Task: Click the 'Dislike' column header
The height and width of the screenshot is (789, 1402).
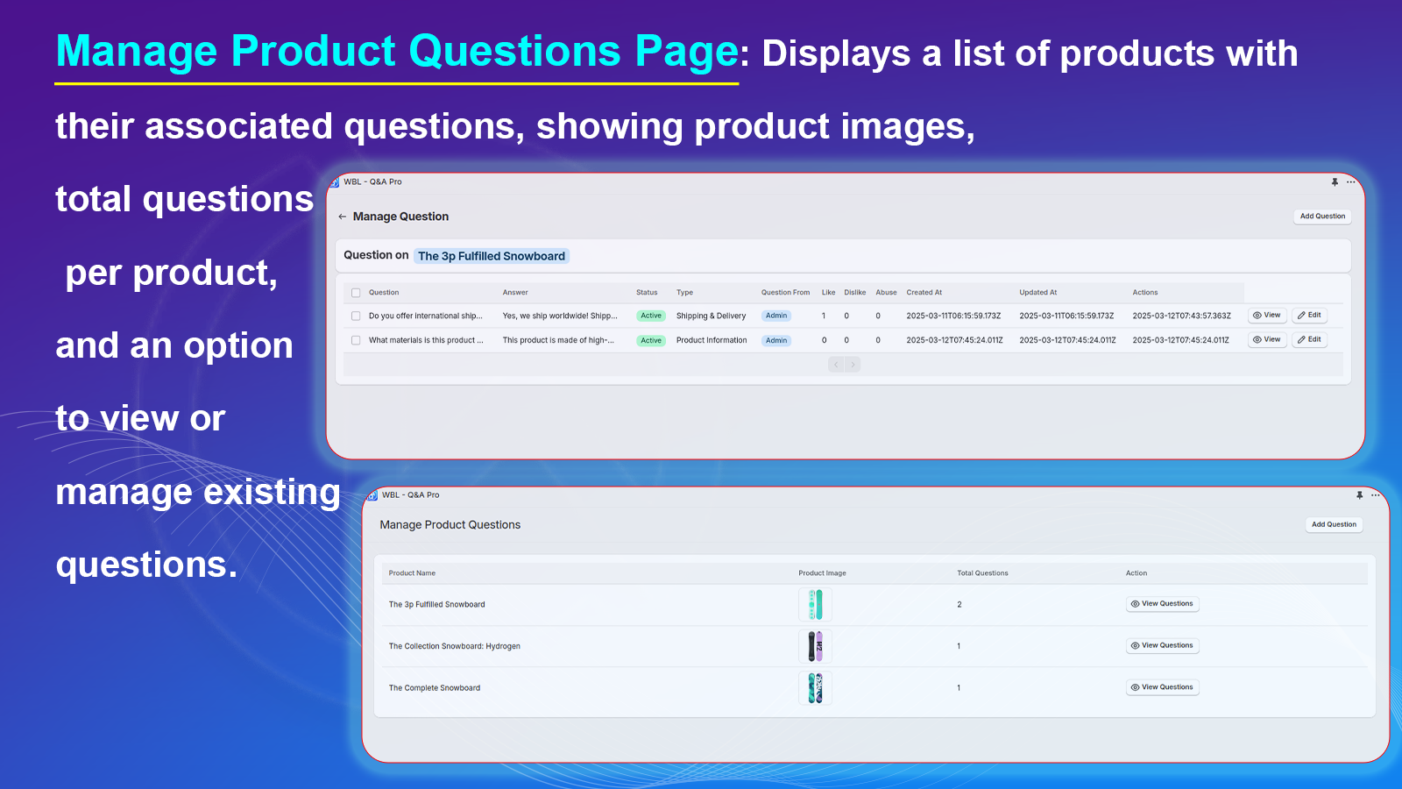Action: point(855,293)
